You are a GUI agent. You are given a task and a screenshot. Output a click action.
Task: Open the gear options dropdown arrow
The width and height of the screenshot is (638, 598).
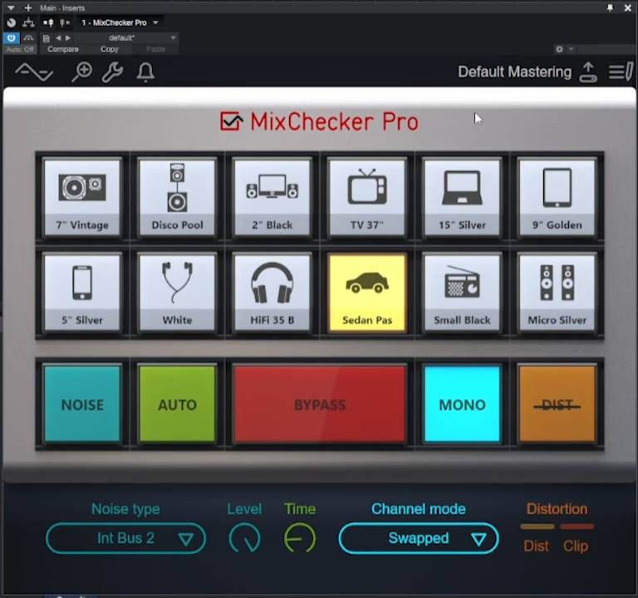coord(572,49)
